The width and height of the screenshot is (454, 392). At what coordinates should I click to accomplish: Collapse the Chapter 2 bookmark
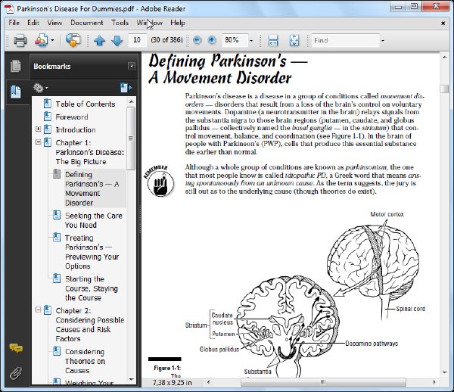(x=38, y=310)
